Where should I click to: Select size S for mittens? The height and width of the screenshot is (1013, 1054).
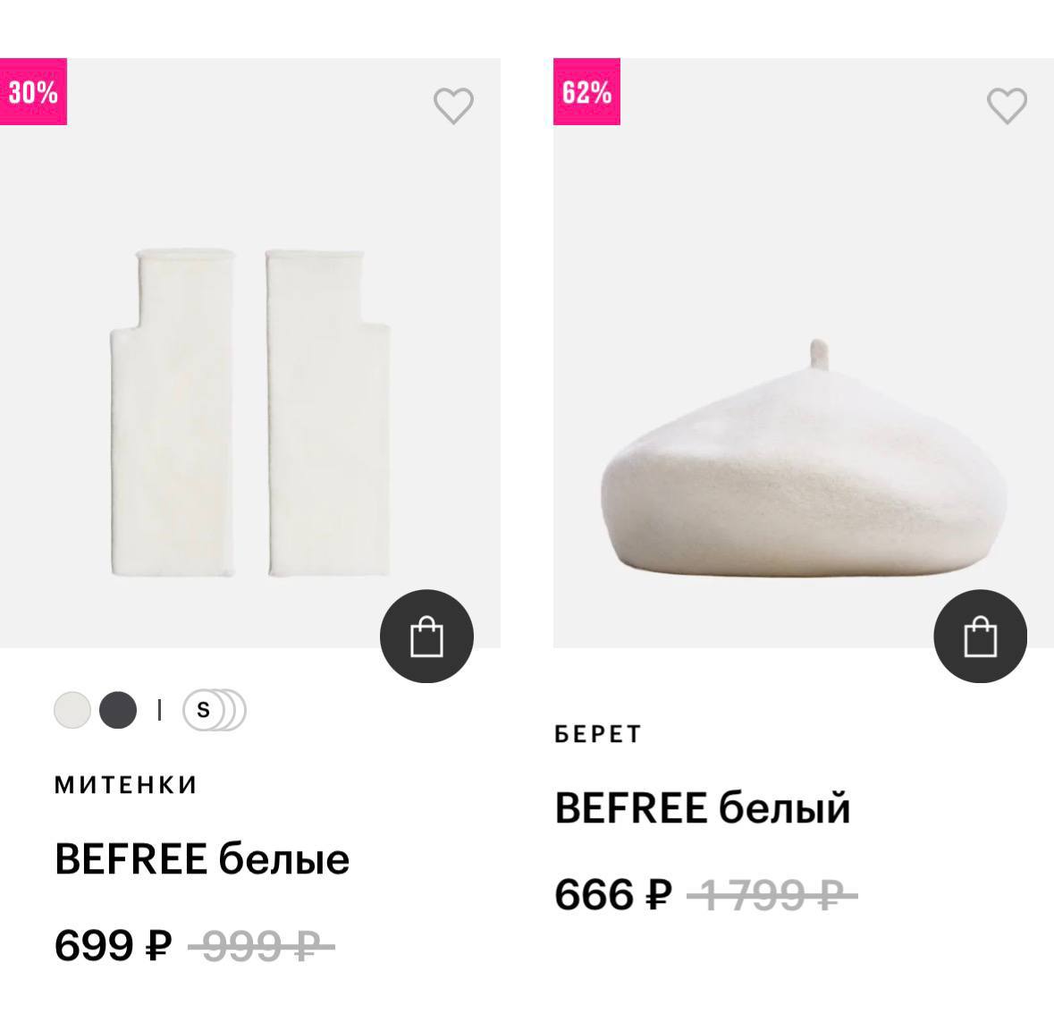point(203,711)
